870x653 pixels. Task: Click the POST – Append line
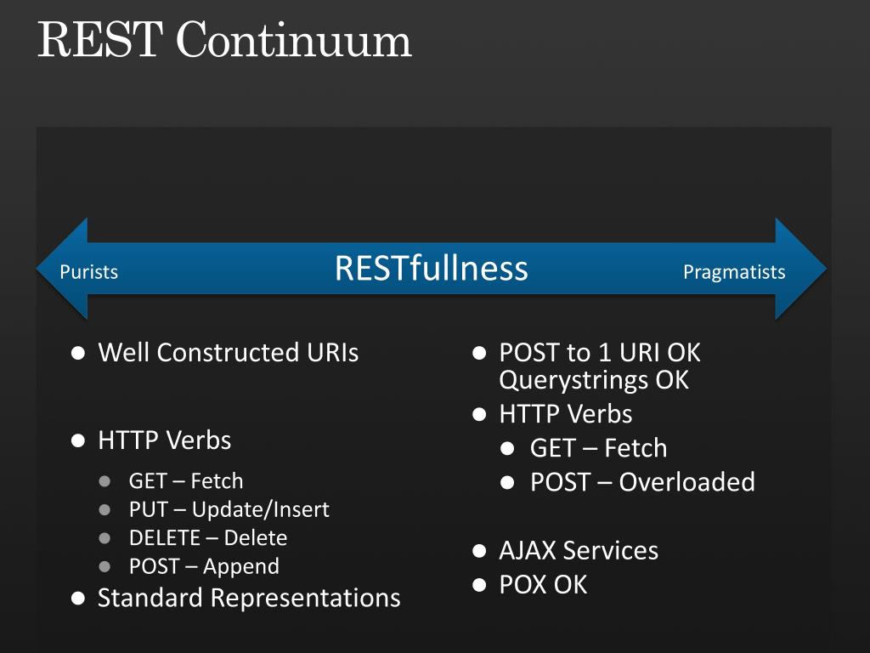pos(204,566)
